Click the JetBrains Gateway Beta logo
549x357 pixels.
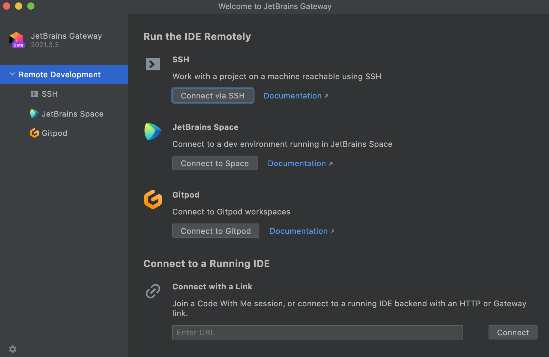(17, 40)
